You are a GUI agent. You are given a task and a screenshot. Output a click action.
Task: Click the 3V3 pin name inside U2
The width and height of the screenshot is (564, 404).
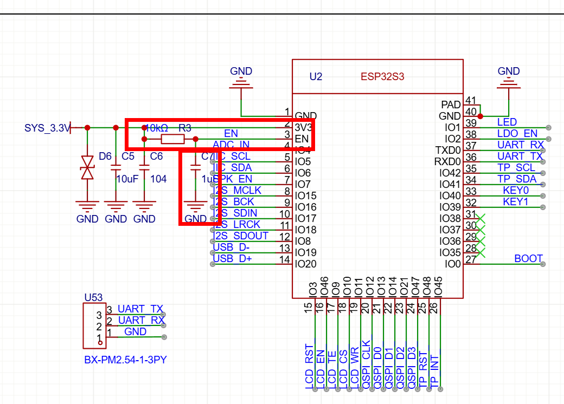303,127
